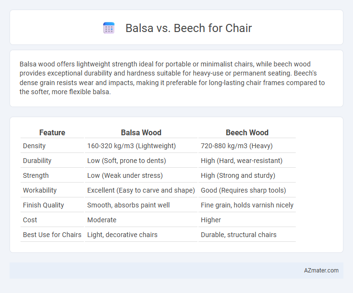Click the 'Moderate' cost cell
Viewport: 353px width, 293px height.
141,220
